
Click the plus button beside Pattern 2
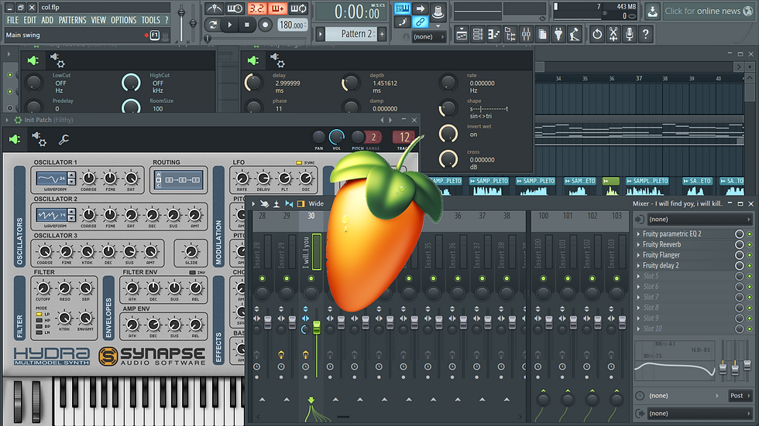(x=382, y=34)
